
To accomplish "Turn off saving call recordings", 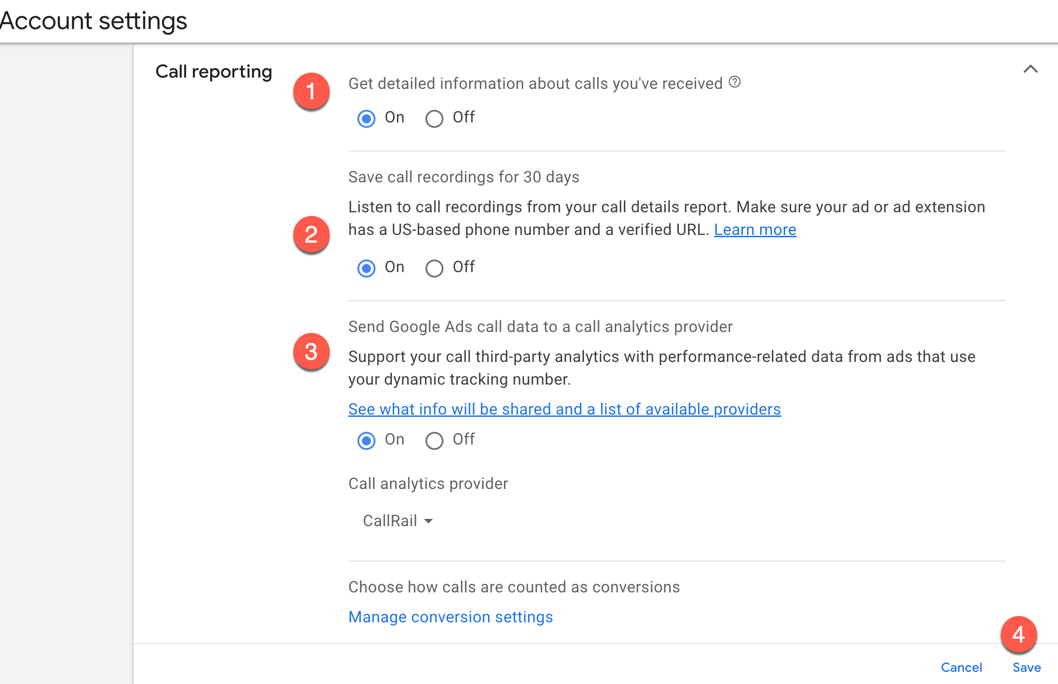I will tap(434, 268).
